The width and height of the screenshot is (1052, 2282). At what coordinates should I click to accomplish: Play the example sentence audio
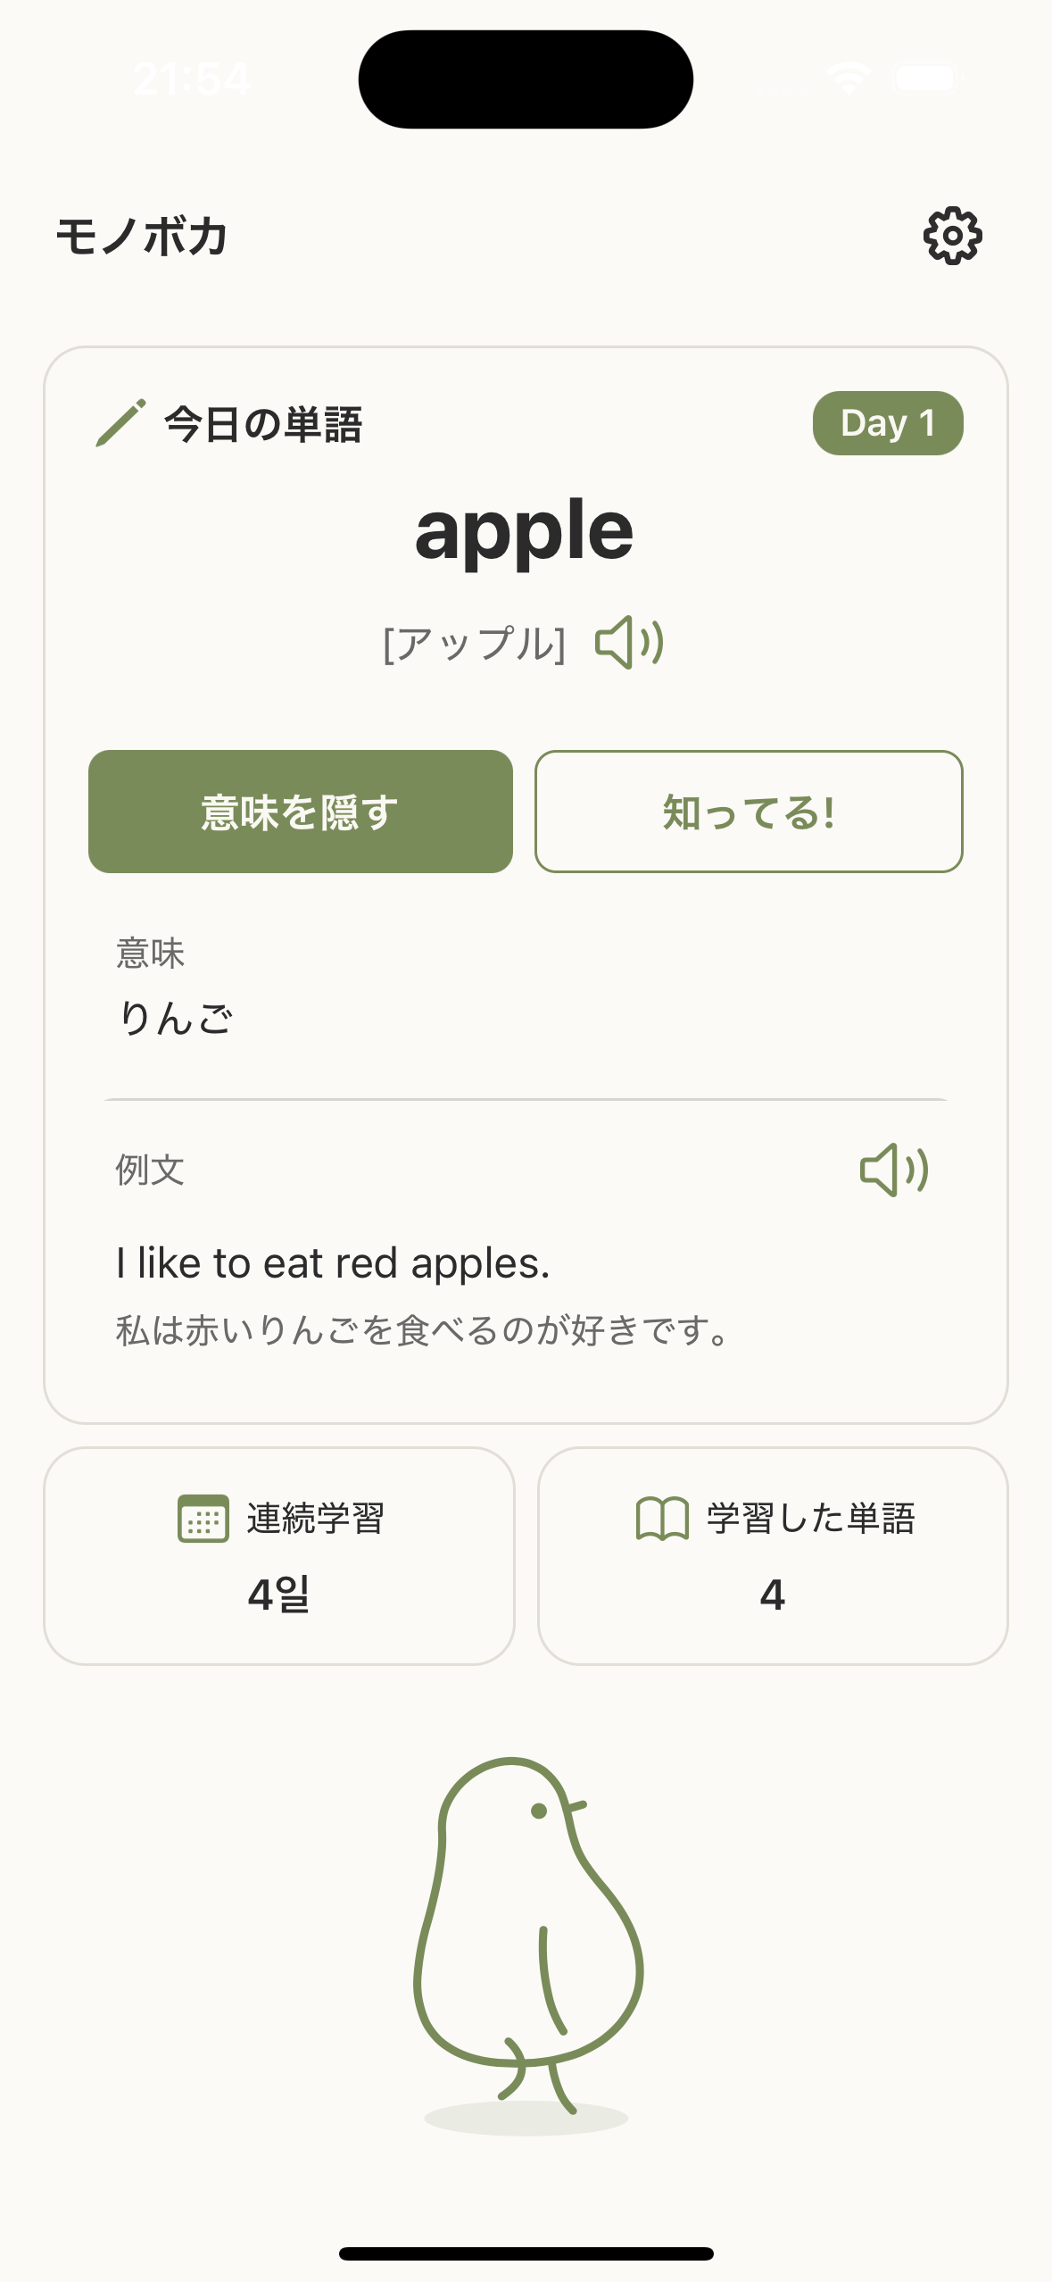pos(893,1170)
